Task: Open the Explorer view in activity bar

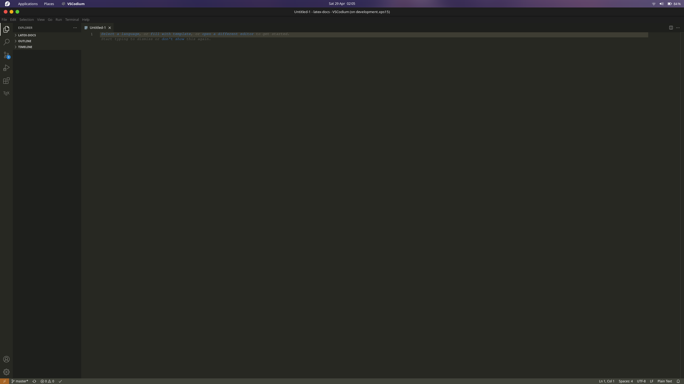Action: (x=6, y=29)
